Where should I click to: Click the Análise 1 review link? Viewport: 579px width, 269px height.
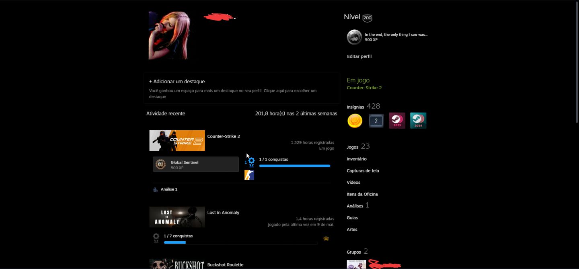(169, 189)
